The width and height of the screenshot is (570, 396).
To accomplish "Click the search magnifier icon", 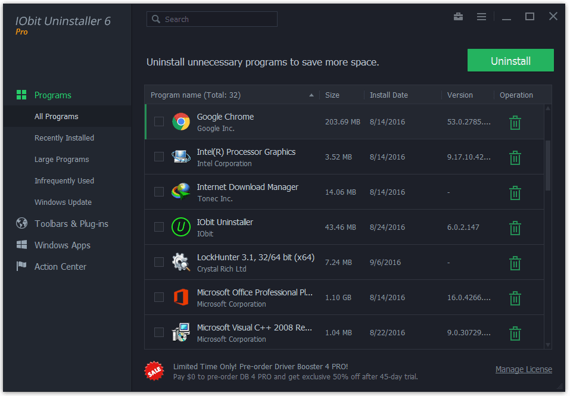I will pos(156,19).
